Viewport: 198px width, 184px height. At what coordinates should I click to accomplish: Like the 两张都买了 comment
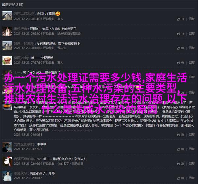click(180, 178)
